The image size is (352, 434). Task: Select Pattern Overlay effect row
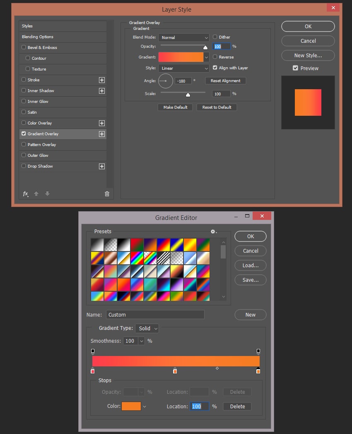(63, 145)
